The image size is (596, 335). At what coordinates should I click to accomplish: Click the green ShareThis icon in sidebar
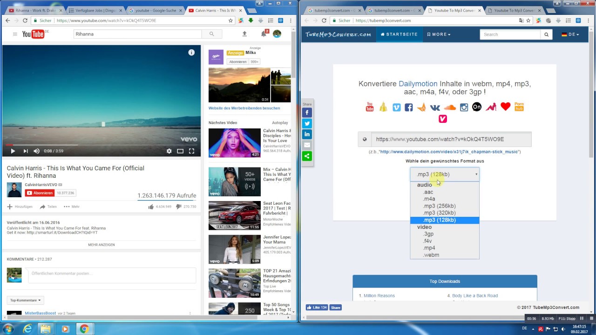307,156
